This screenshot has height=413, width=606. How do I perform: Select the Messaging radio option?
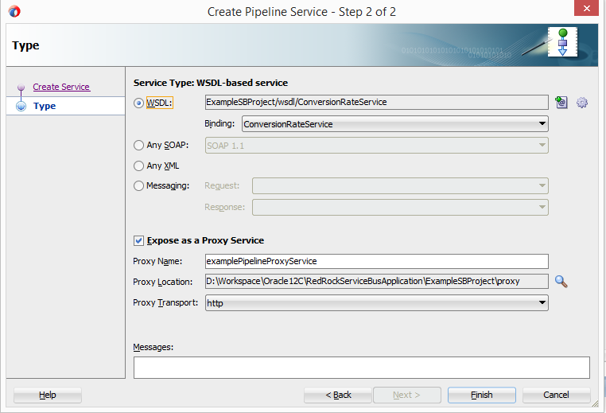(x=138, y=186)
